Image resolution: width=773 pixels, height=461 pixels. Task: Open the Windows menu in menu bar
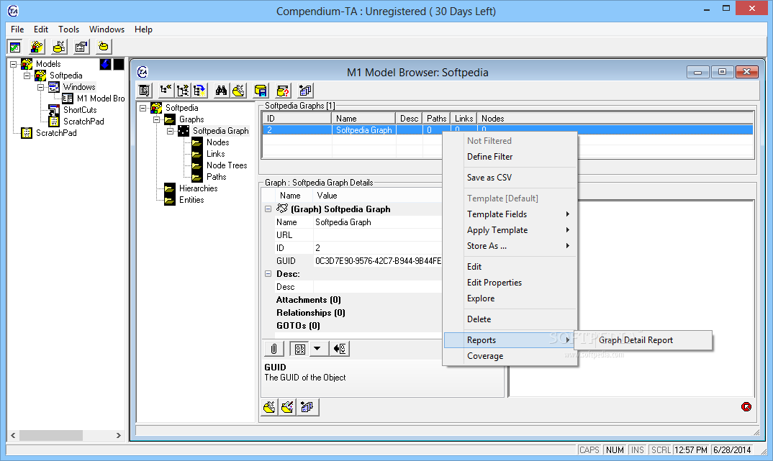click(x=107, y=29)
